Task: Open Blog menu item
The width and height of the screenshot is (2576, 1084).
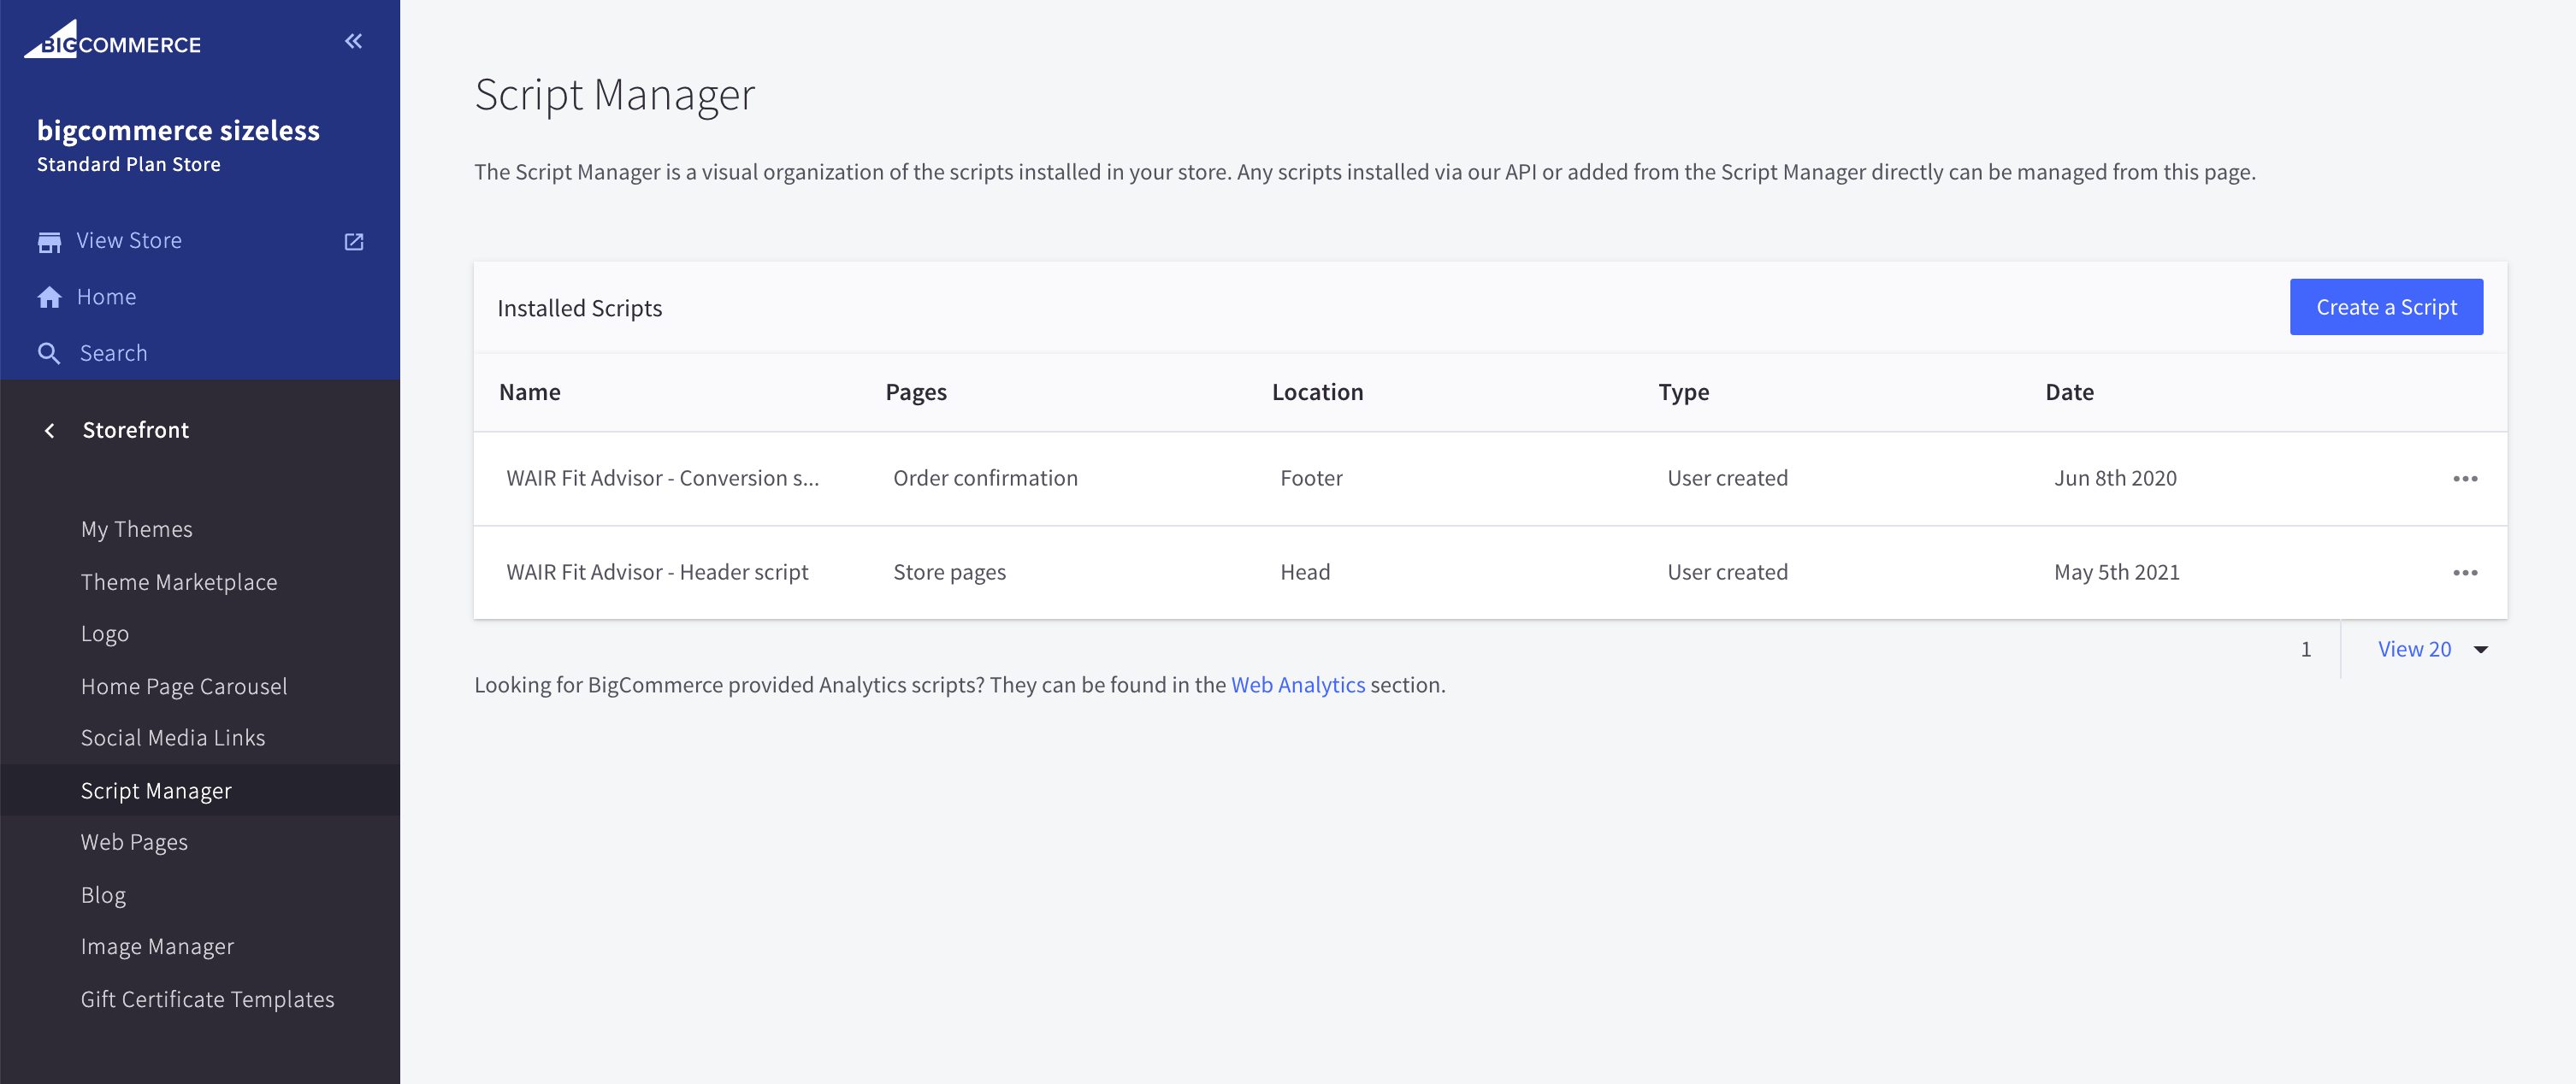Action: click(x=103, y=895)
